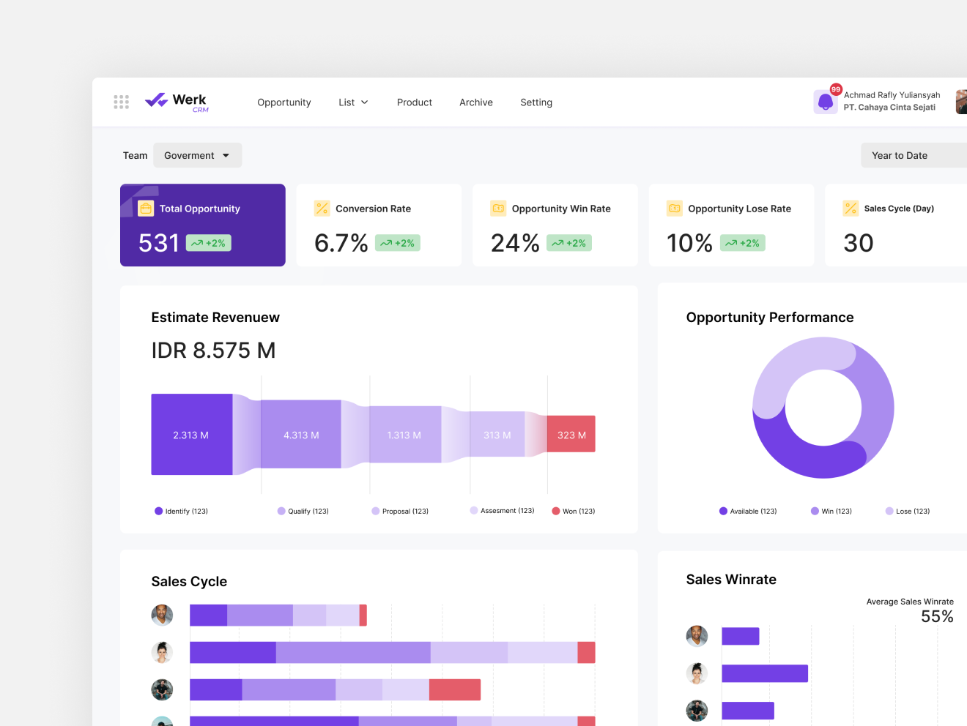This screenshot has height=726, width=967.
Task: Click the +2% badge on Opportunity Lose Rate
Action: pos(743,243)
